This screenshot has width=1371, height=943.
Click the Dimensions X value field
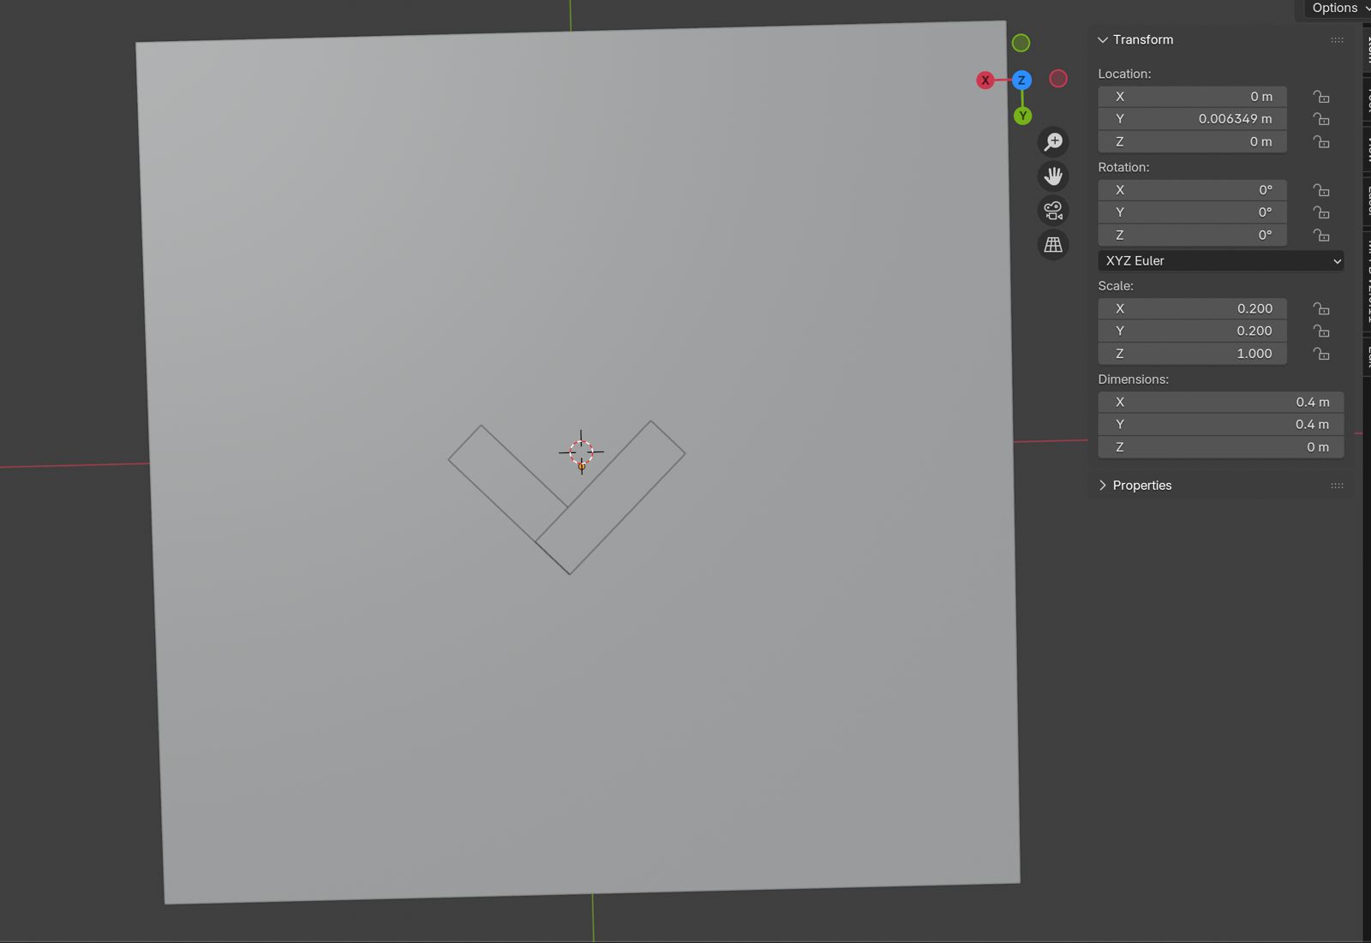point(1220,403)
